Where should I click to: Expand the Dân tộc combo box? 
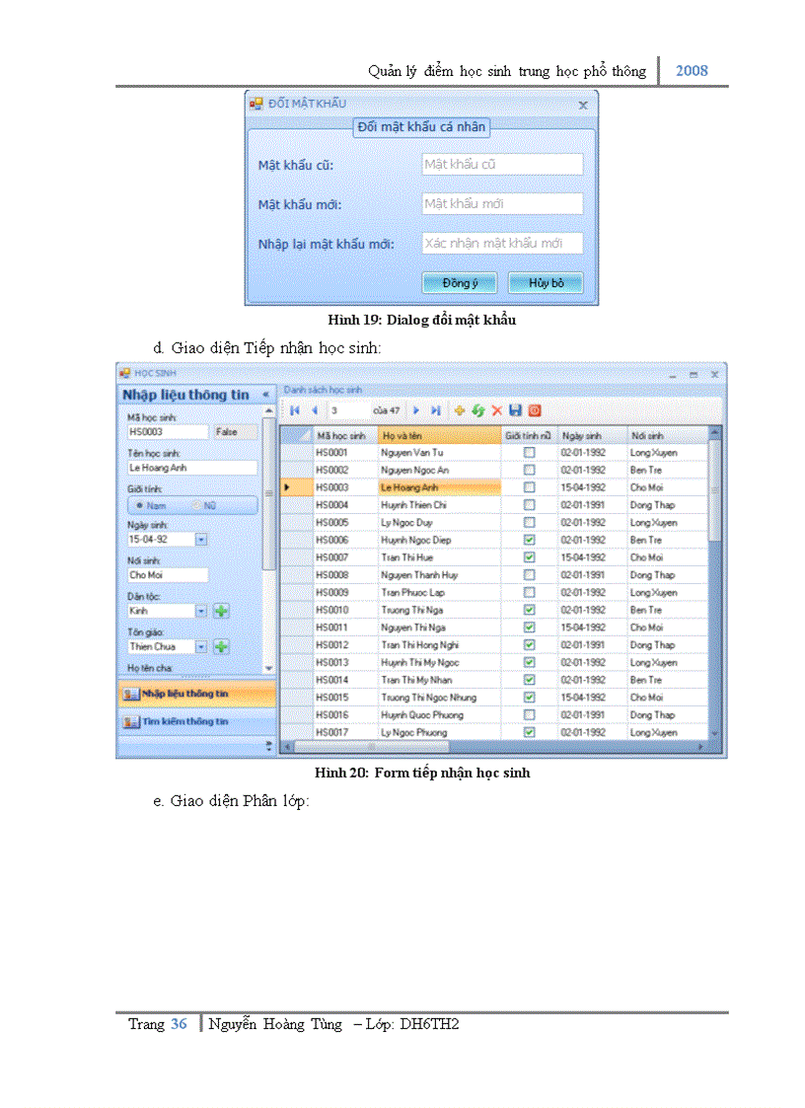[201, 612]
